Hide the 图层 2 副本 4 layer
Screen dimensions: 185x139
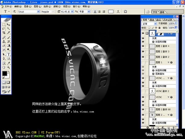[x=143, y=46]
